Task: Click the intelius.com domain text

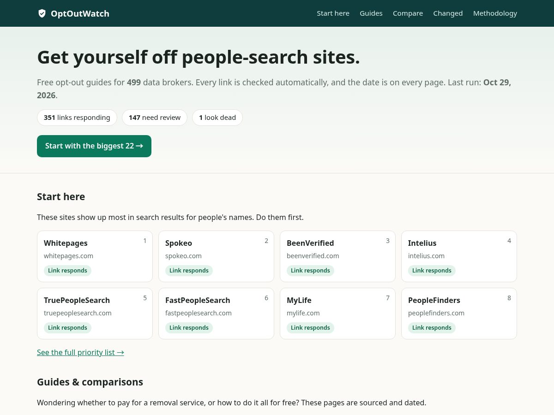Action: click(x=426, y=256)
